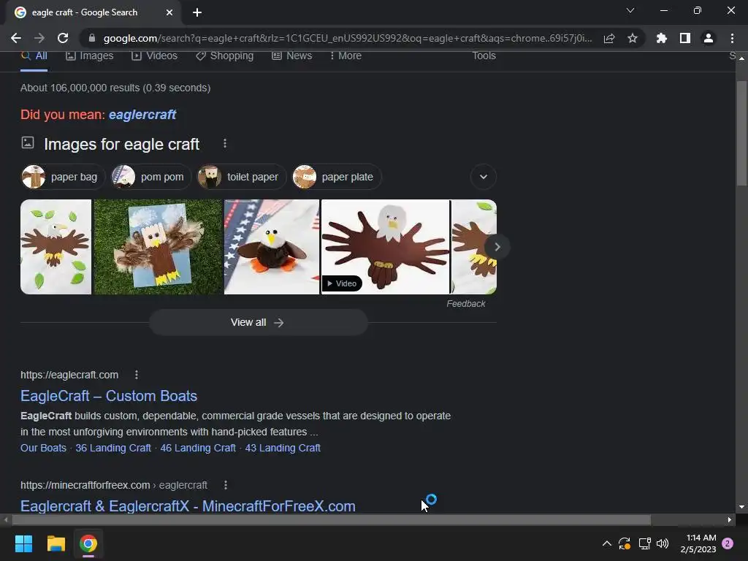Open the 36 Landing Craft sitelink

[113, 448]
